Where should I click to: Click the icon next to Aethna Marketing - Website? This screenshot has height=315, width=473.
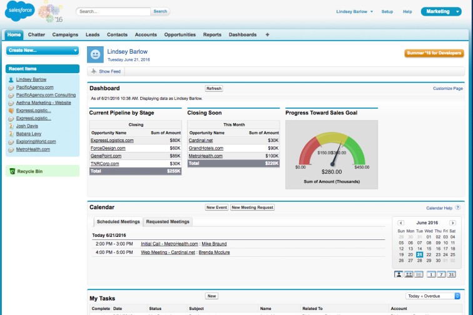point(11,102)
